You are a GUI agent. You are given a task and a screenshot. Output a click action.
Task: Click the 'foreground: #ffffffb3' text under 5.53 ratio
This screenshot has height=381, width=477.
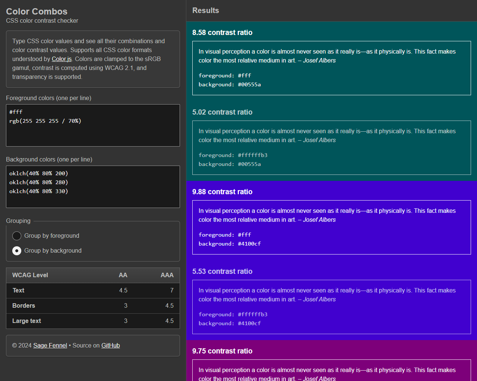233,314
